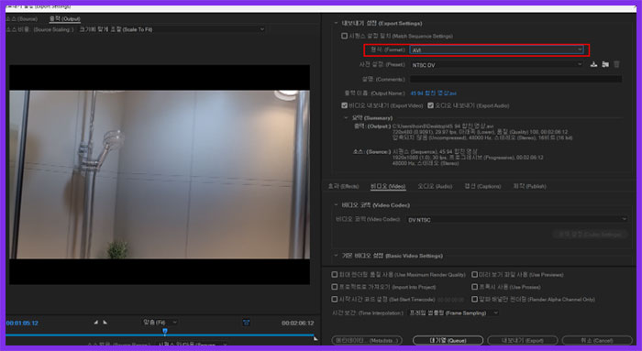
Task: Set In Point using left triangle icon
Action: [x=95, y=323]
